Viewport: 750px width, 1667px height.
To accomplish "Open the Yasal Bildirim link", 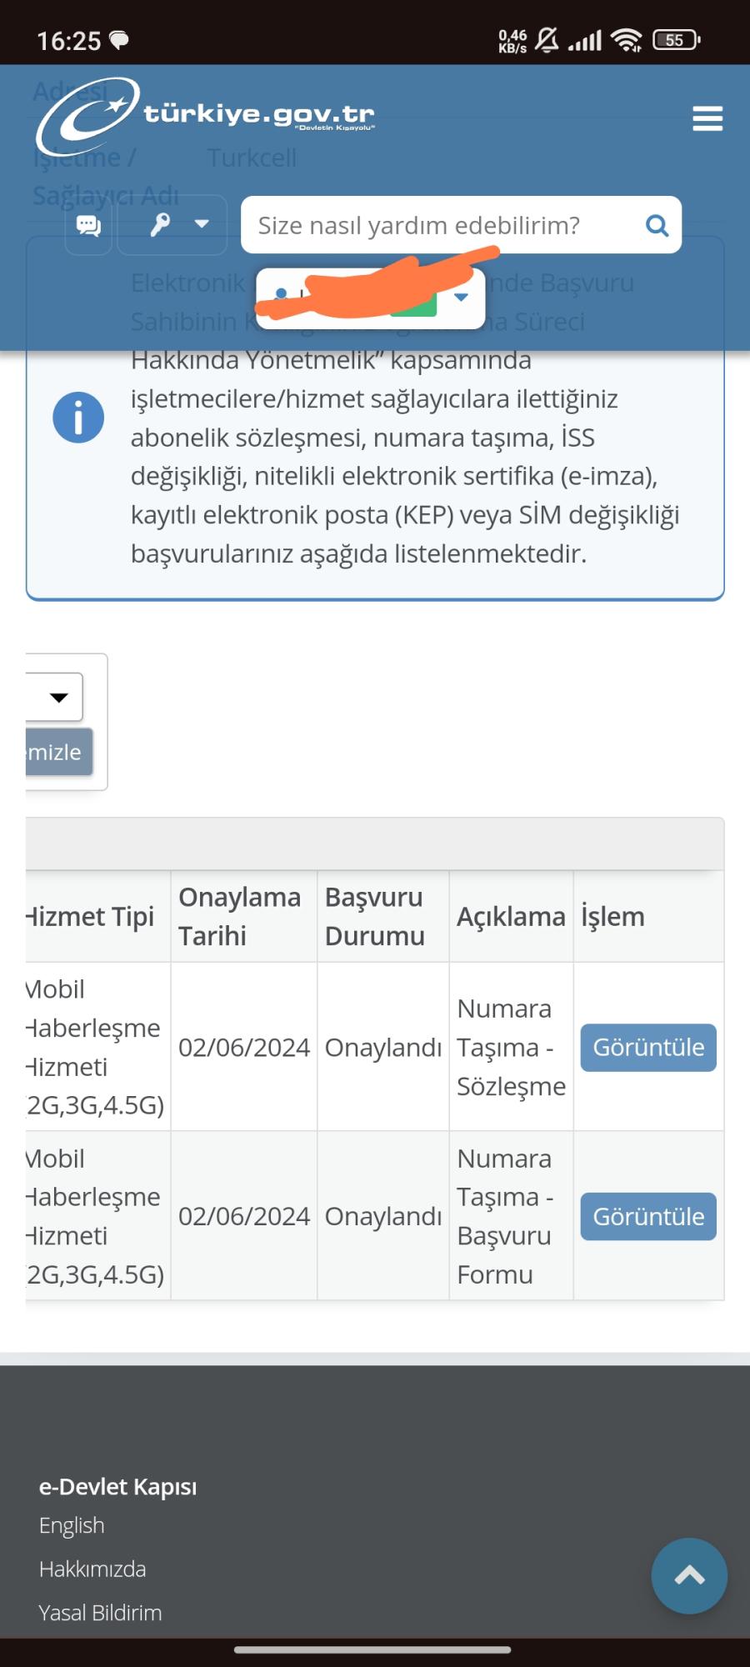I will (x=100, y=1613).
